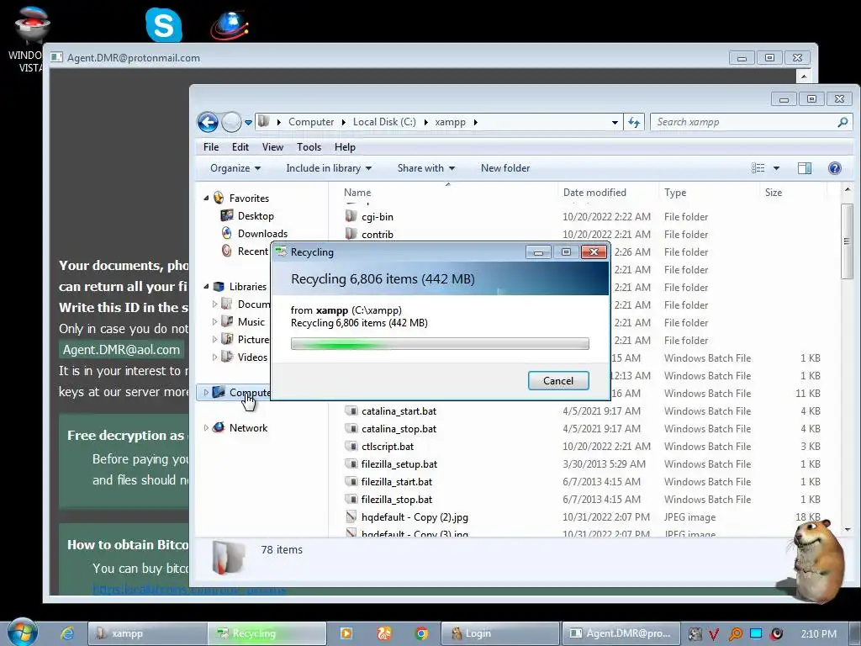Select Local Disk (C:) breadcrumb
This screenshot has height=646, width=861.
(384, 122)
